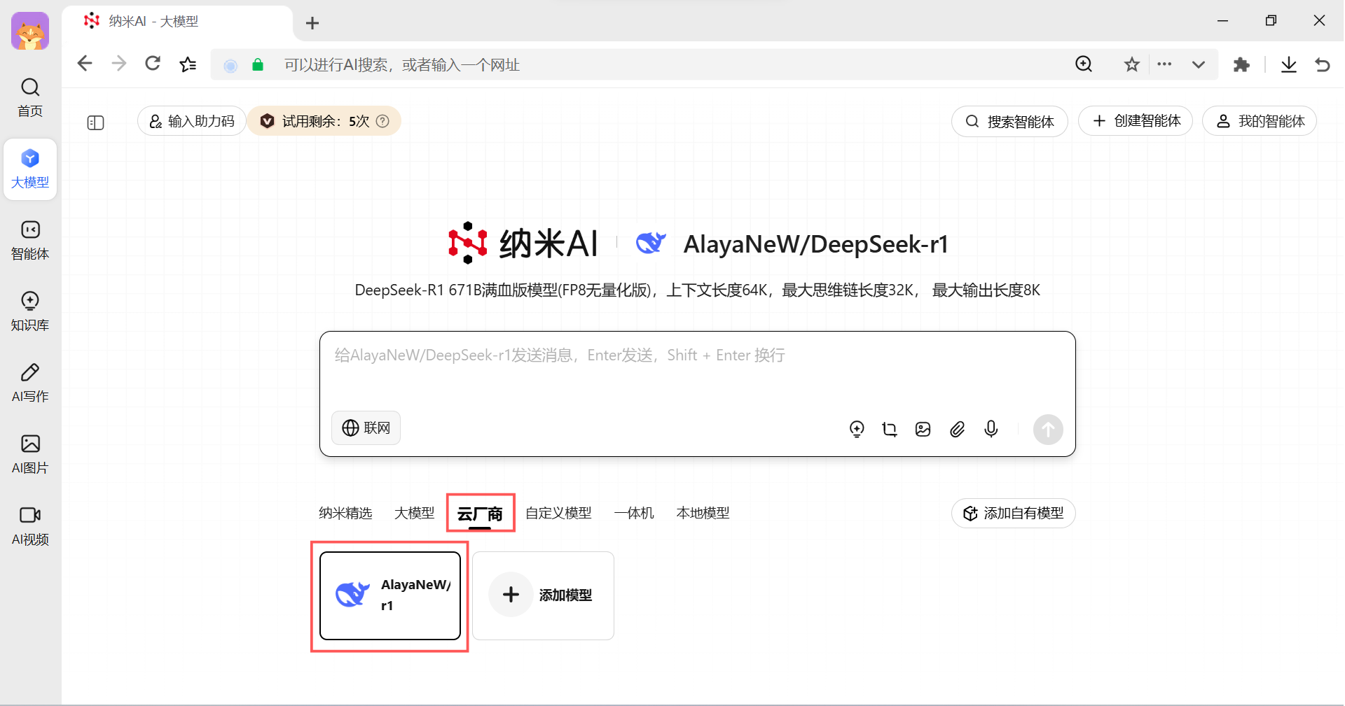Click the 添加自有模型 button

(x=1013, y=513)
